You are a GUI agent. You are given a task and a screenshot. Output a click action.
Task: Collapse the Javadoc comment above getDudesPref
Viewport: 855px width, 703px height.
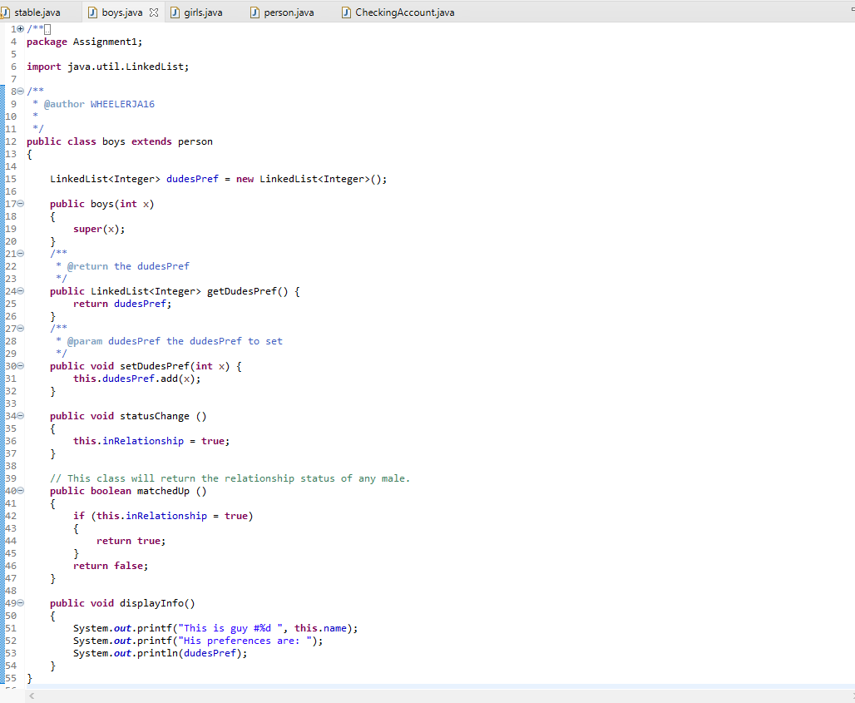[18, 253]
